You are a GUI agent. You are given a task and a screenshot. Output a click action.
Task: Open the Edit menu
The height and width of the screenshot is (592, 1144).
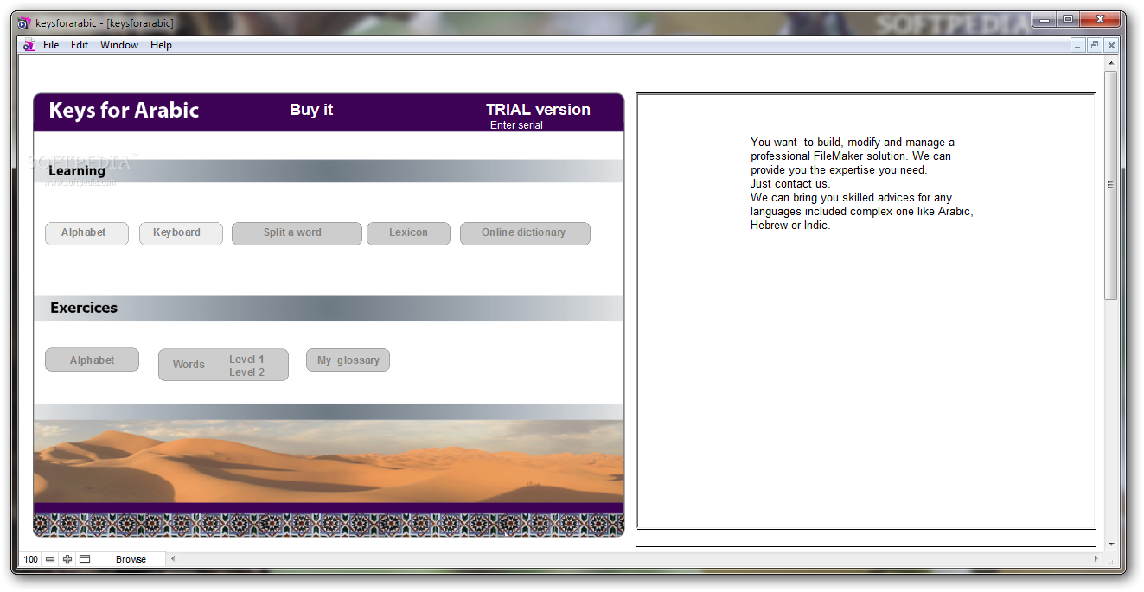pyautogui.click(x=80, y=45)
